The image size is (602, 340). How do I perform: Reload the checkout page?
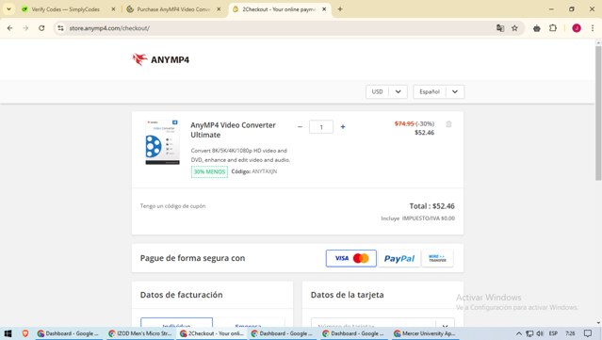tap(41, 28)
